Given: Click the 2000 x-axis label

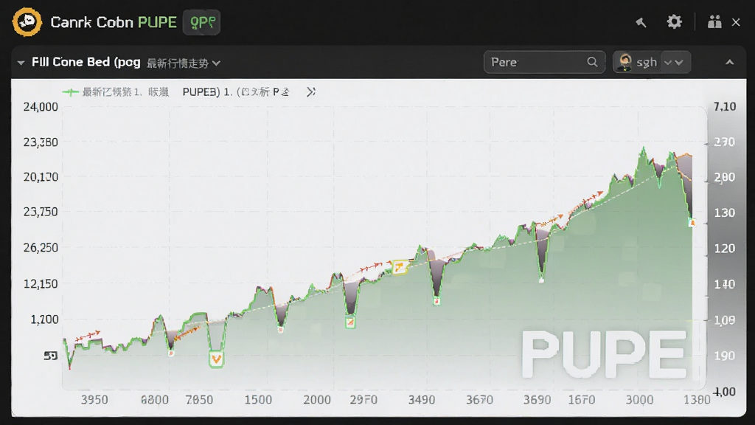Looking at the screenshot, I should (317, 399).
